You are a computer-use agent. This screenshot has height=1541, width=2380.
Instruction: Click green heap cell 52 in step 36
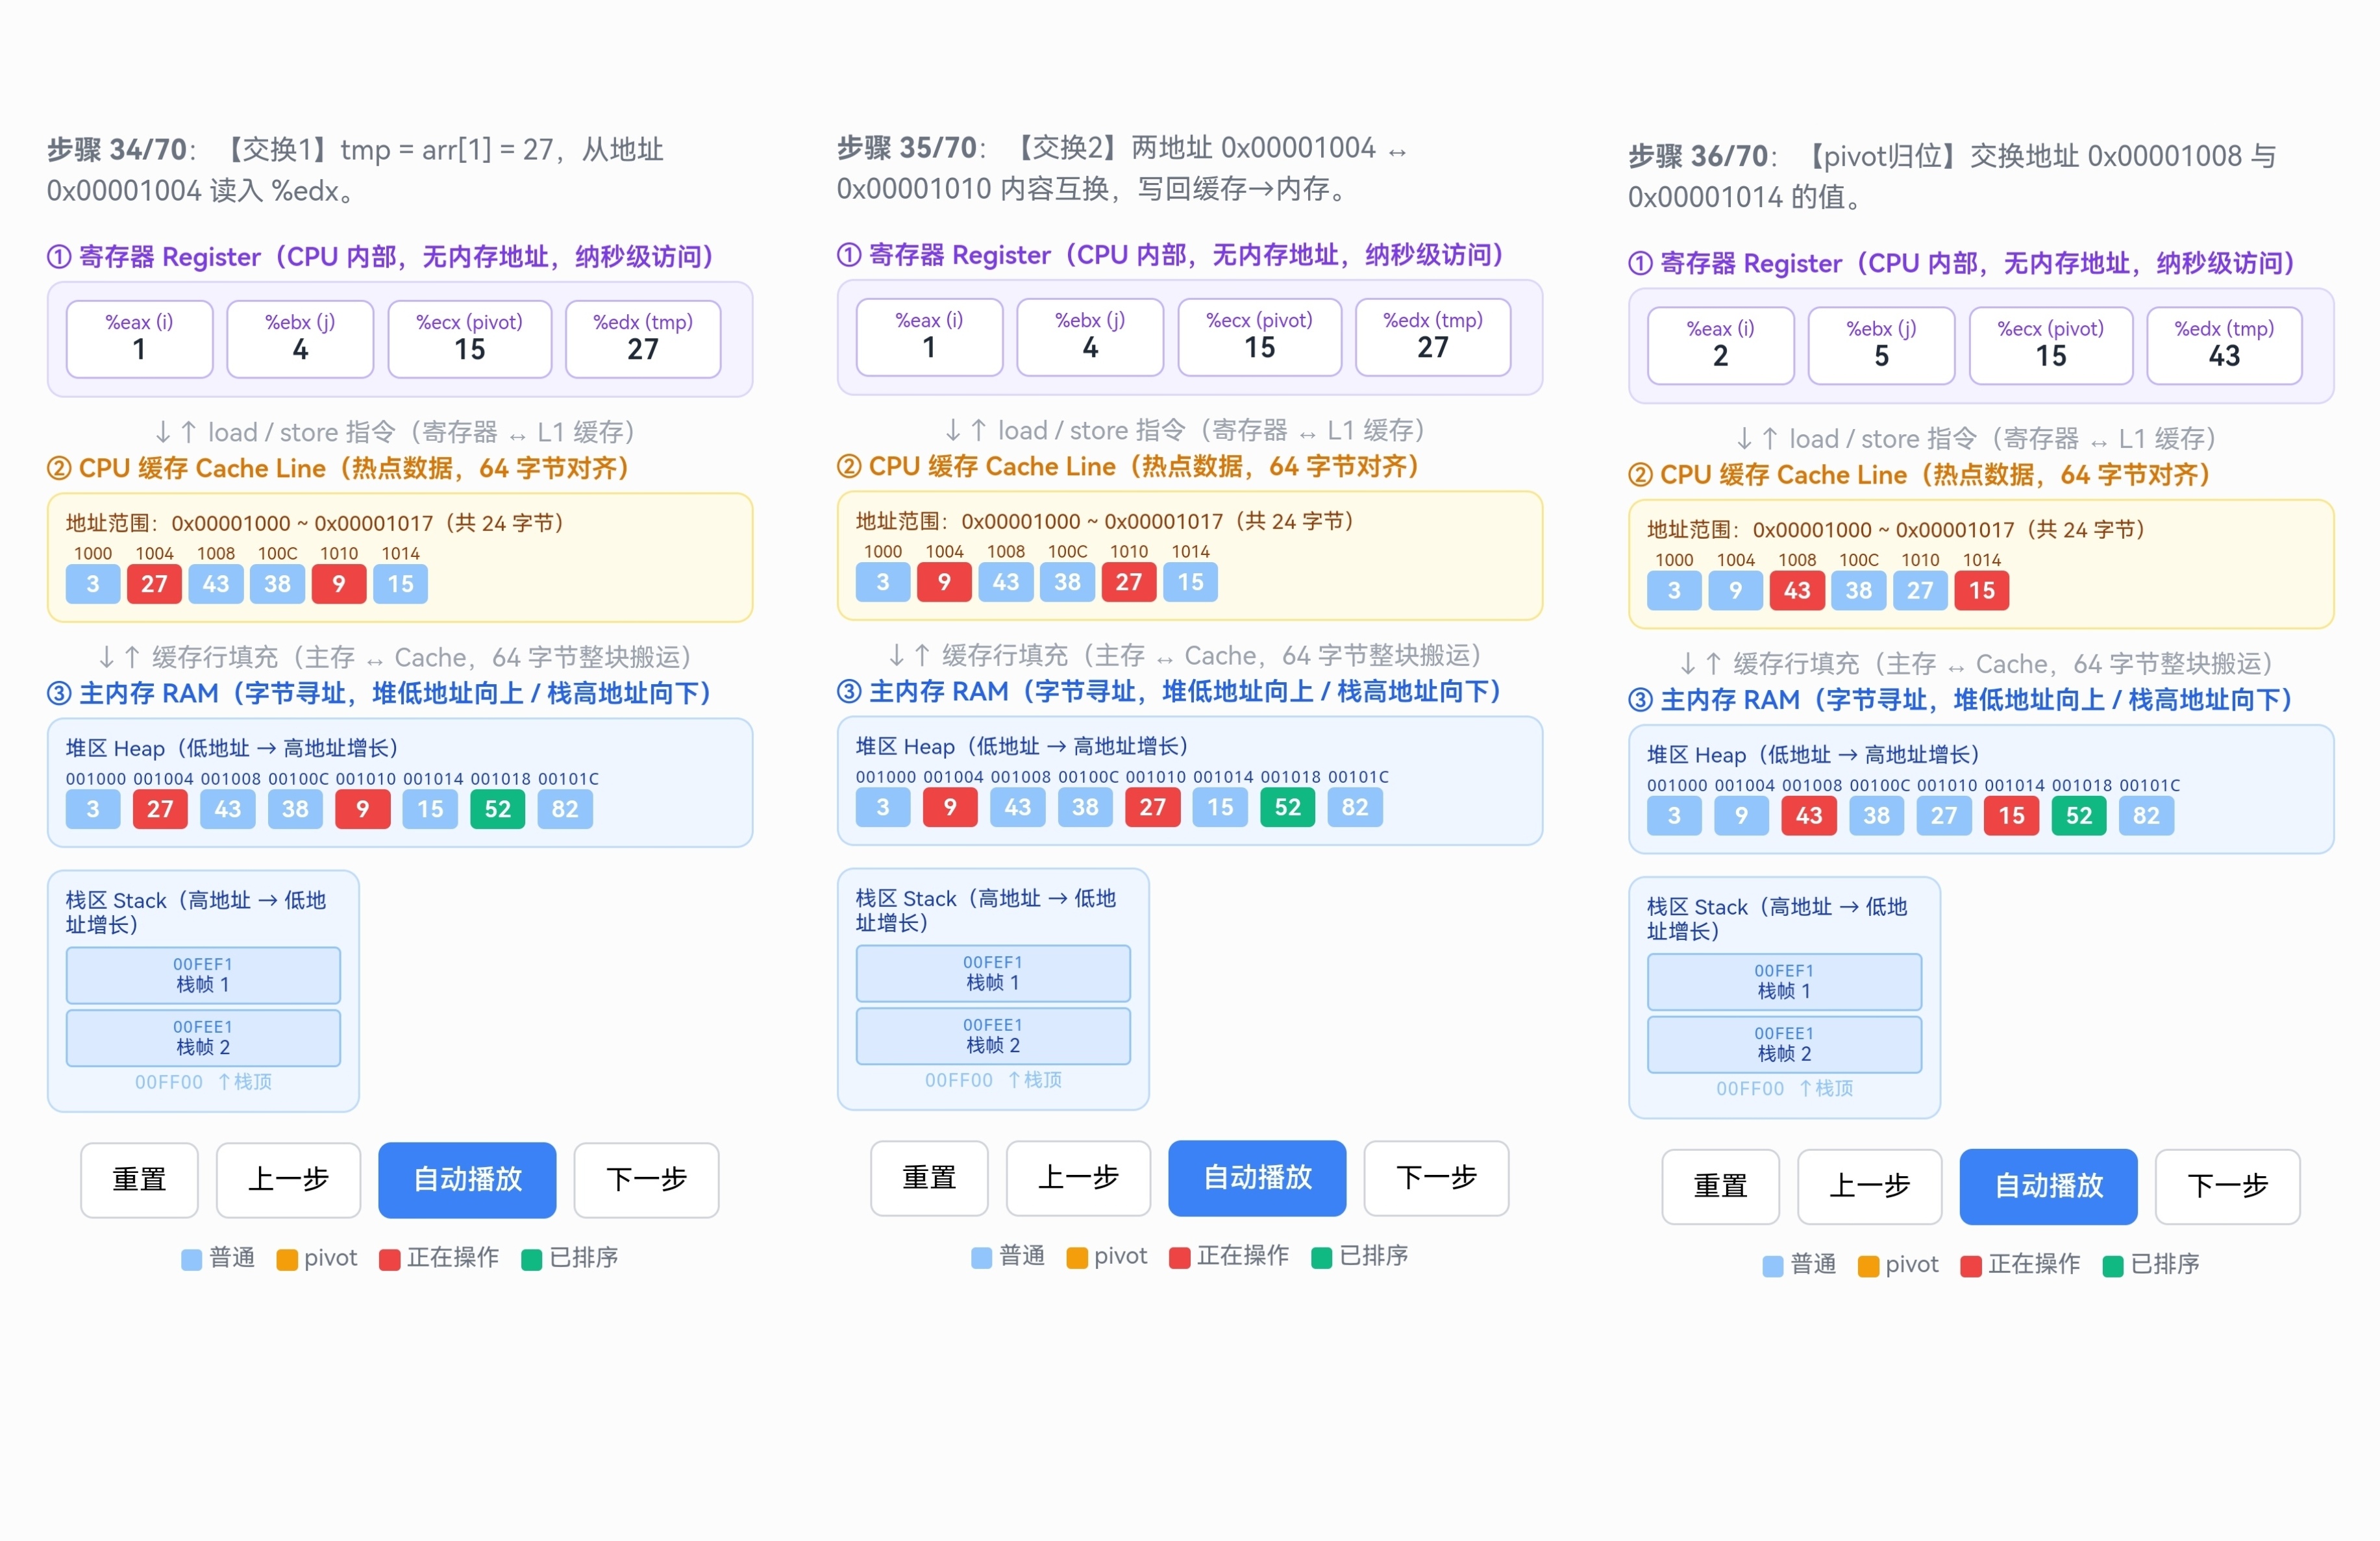click(x=2079, y=815)
